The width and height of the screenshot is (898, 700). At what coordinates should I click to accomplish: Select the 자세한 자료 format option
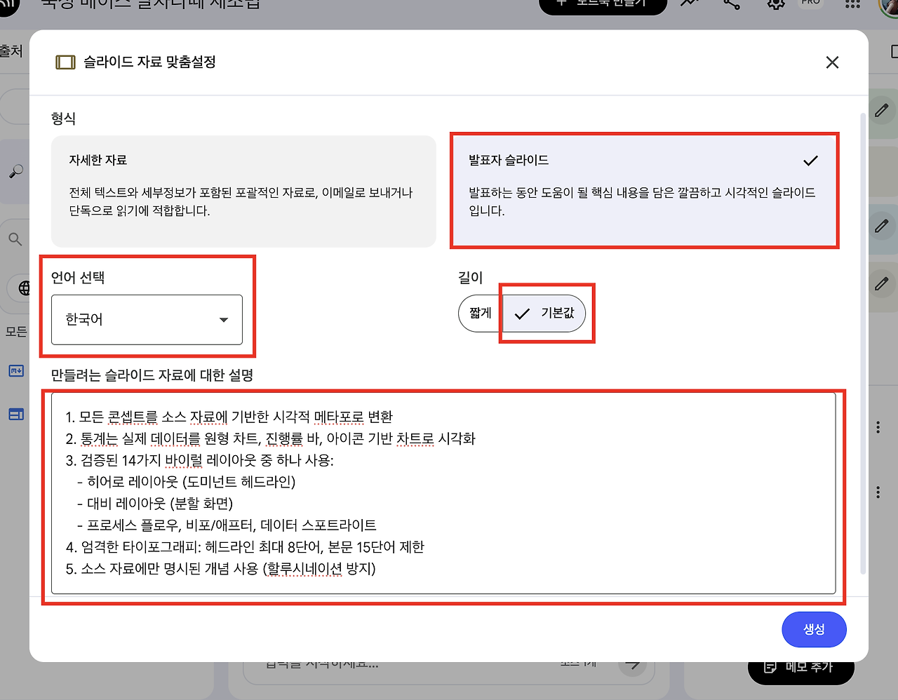click(x=243, y=191)
